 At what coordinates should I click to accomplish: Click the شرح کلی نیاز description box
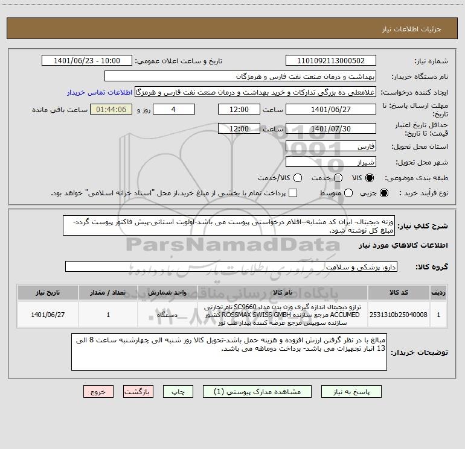[x=229, y=226]
